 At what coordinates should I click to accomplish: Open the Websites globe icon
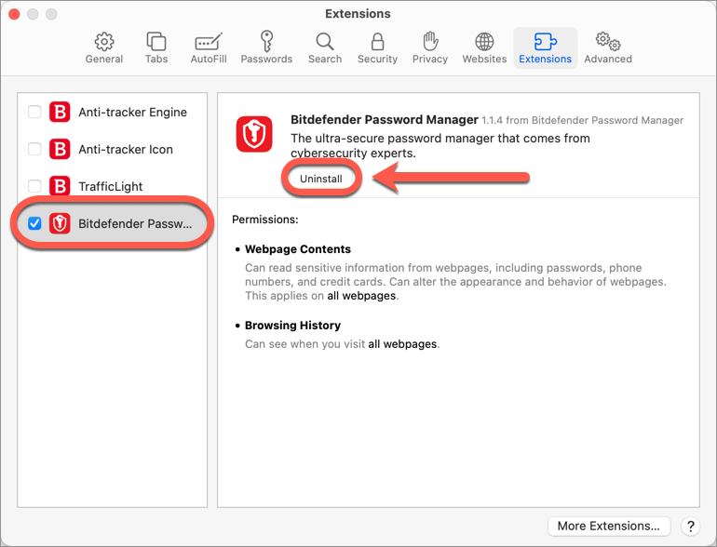(x=484, y=42)
